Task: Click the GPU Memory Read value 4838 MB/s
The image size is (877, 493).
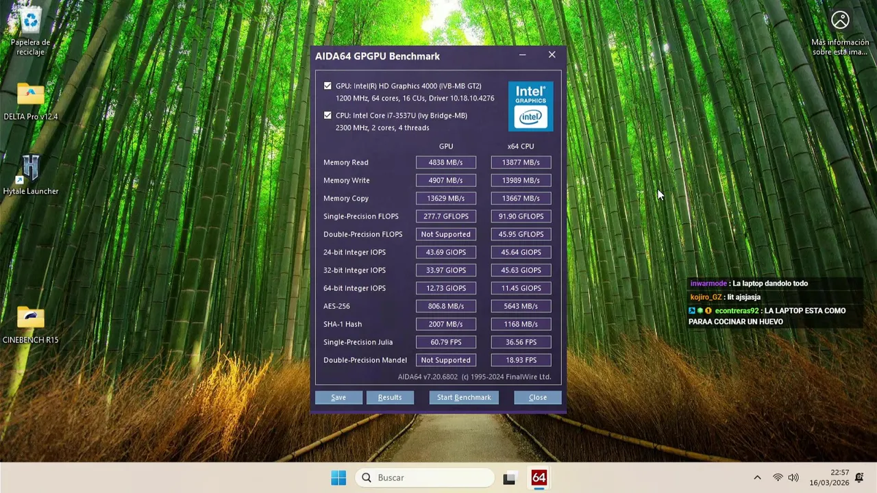Action: coord(445,162)
